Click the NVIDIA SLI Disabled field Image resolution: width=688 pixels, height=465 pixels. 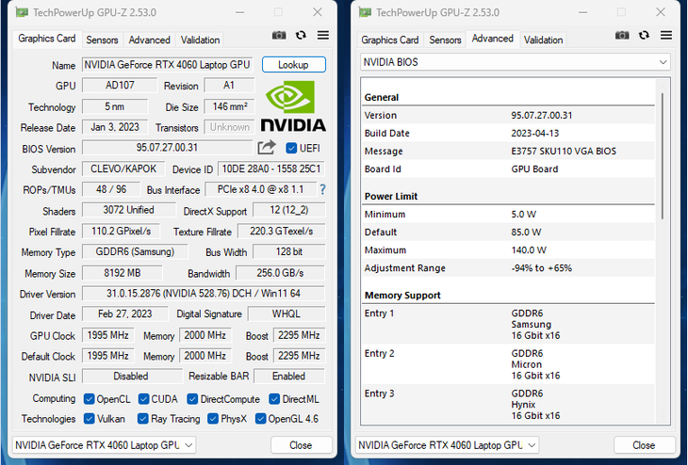pyautogui.click(x=131, y=376)
